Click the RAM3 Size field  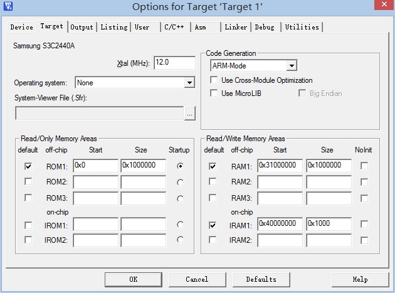pos(329,198)
